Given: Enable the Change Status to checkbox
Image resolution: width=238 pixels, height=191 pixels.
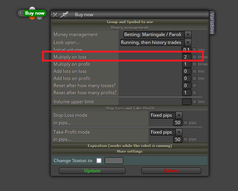Looking at the screenshot, I should click(x=99, y=161).
